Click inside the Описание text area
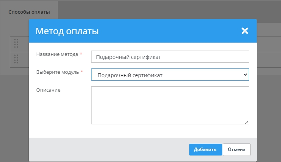Viewport: 281px width, 162px height. [x=170, y=105]
